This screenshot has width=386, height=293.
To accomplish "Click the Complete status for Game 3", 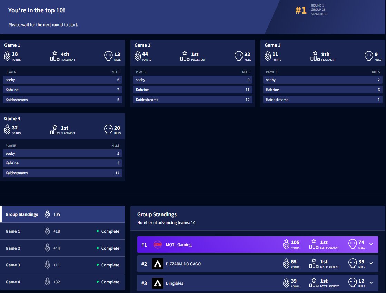I will click(x=108, y=265).
